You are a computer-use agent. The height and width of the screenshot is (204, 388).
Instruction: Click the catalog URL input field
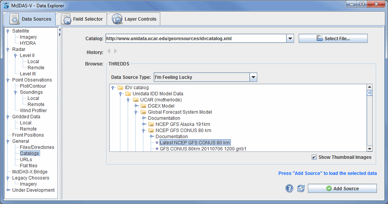[x=196, y=39]
